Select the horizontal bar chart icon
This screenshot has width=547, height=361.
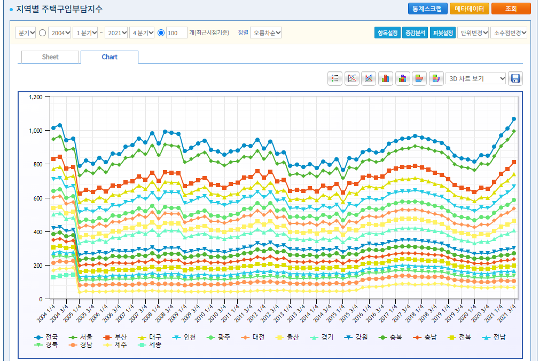click(x=419, y=78)
